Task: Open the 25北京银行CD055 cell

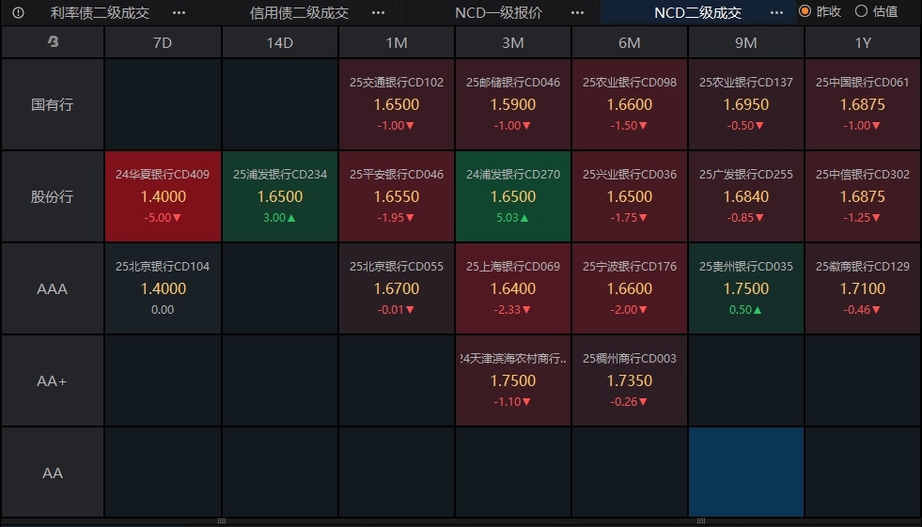Action: pos(397,288)
